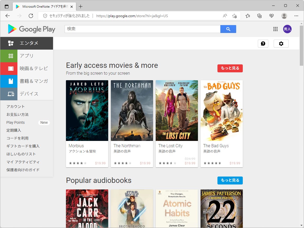Click The Lost City $19.99 price
Screen dimensions: 304x228
pyautogui.click(x=190, y=163)
